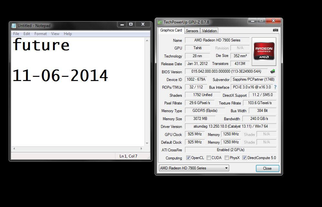The image size is (322, 207).
Task: Toggle the DirectCompute 5.0 checkbox
Action: click(244, 157)
